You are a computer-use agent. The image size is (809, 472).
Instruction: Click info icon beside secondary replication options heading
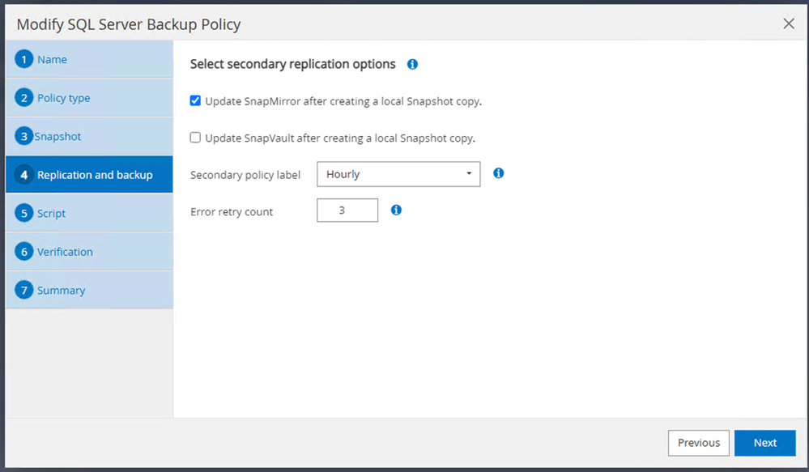point(412,64)
